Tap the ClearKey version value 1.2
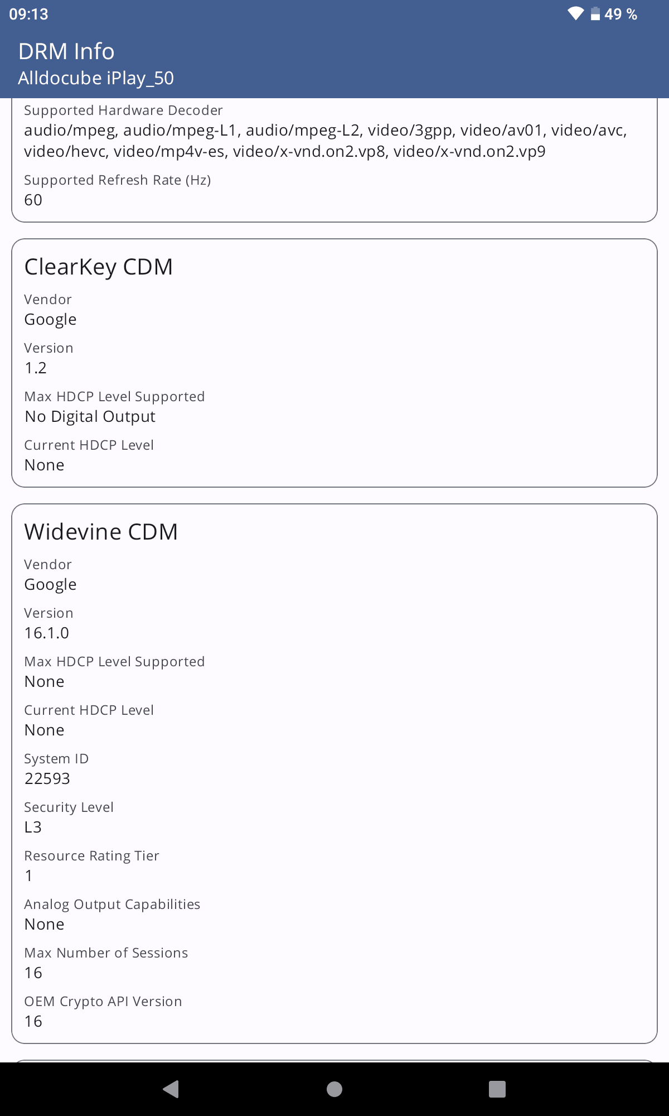 click(x=36, y=368)
